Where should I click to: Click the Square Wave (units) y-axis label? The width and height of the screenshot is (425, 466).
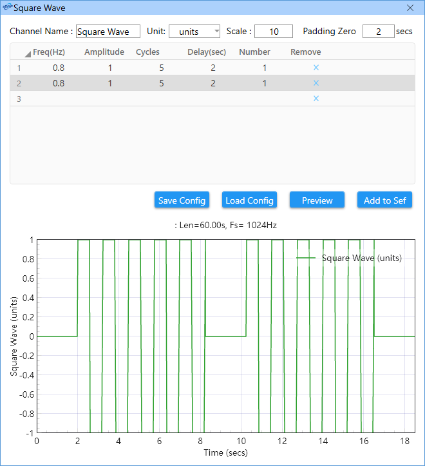(14, 336)
